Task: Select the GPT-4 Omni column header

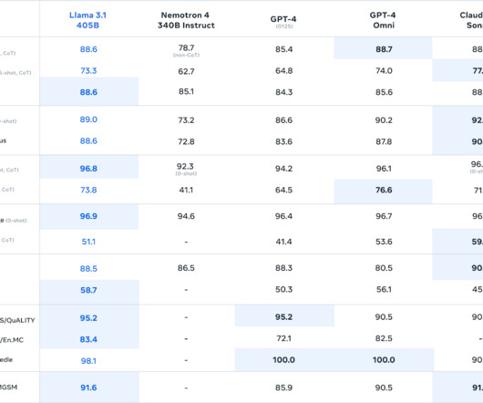Action: click(383, 20)
